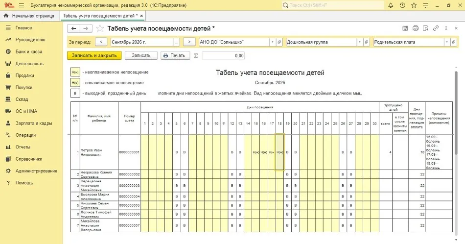The height and width of the screenshot is (244, 465).
Task: Expand the АНО ДО Солнышко organization dropdown
Action: point(273,42)
